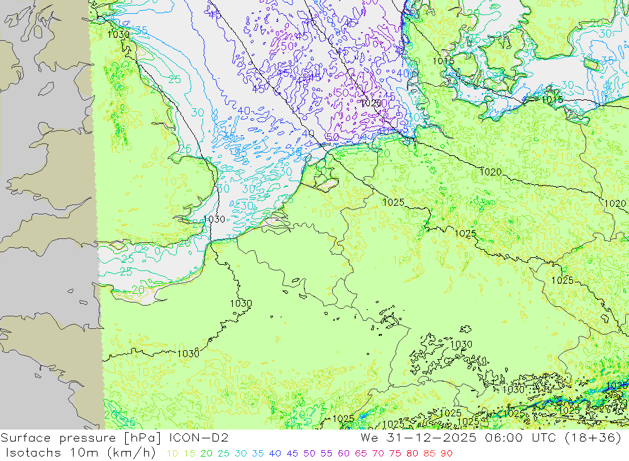This screenshot has width=629, height=461.
Task: Select the 70 value in the isotach legend
Action: (x=378, y=453)
